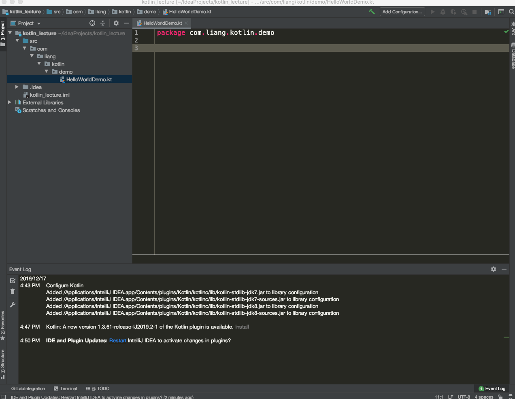Screen dimensions: 515x399
Task: Click the Debug bug icon
Action: tap(443, 12)
